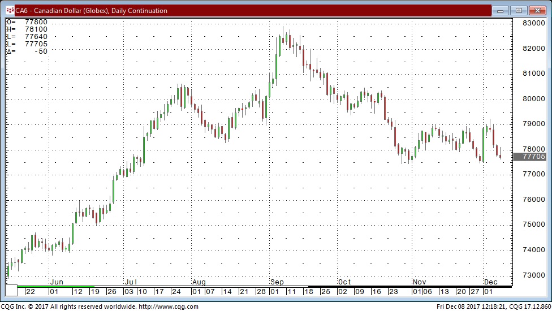
Task: Click the Aug month label on time axis
Action: (199, 282)
